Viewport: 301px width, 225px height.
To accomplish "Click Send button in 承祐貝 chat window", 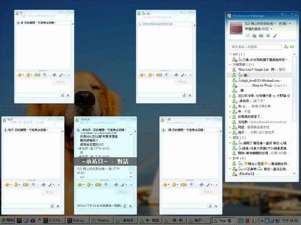I will [123, 192].
